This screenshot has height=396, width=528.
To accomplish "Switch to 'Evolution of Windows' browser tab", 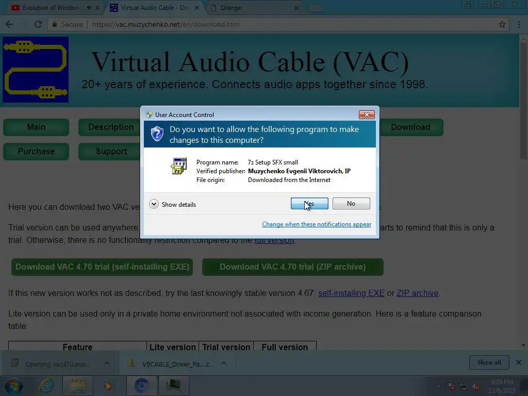I will 51,7.
